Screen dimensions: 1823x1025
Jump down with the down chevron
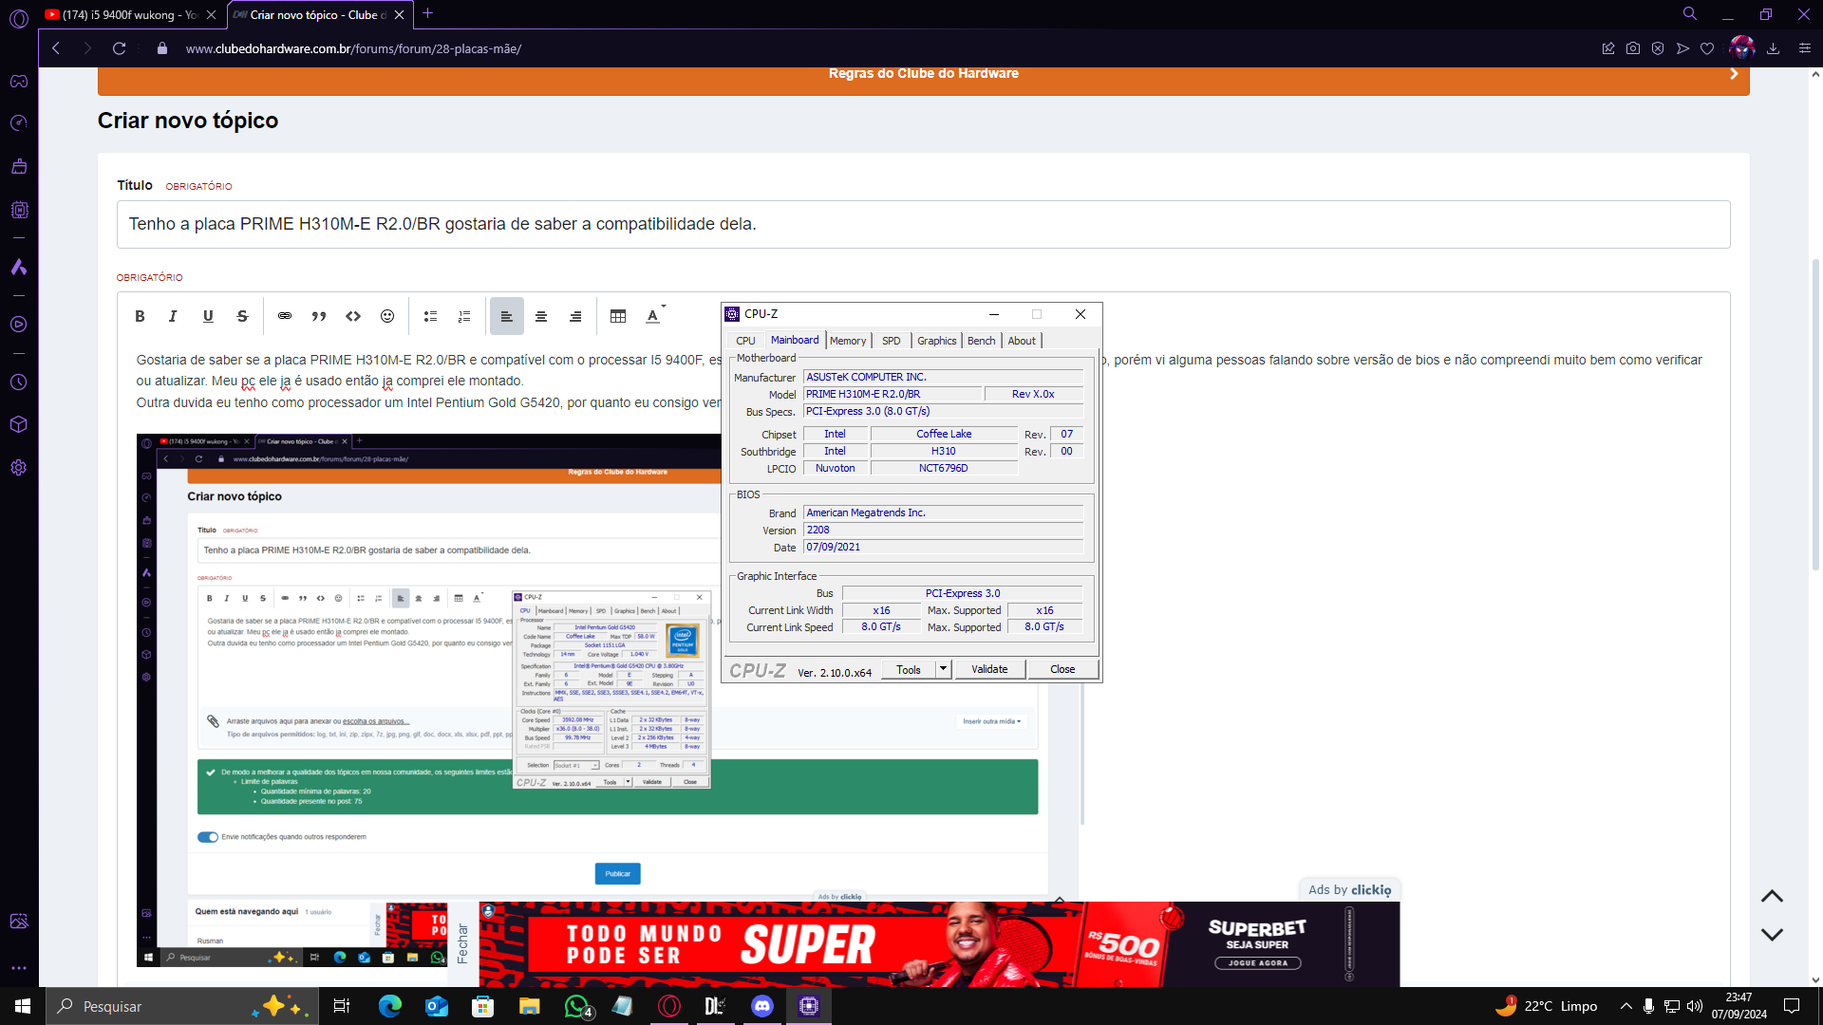[x=1772, y=934]
